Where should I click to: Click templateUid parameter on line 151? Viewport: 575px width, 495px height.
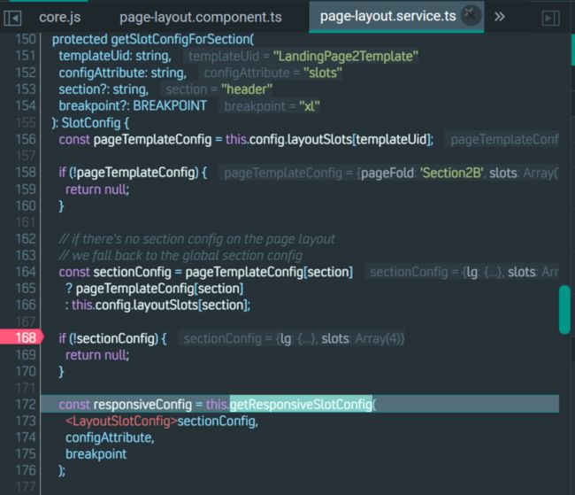click(95, 56)
